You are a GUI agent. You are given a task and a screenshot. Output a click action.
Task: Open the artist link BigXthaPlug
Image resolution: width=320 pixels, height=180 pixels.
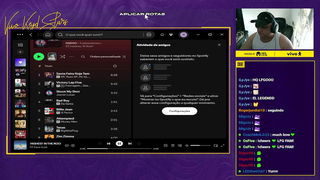(69, 130)
